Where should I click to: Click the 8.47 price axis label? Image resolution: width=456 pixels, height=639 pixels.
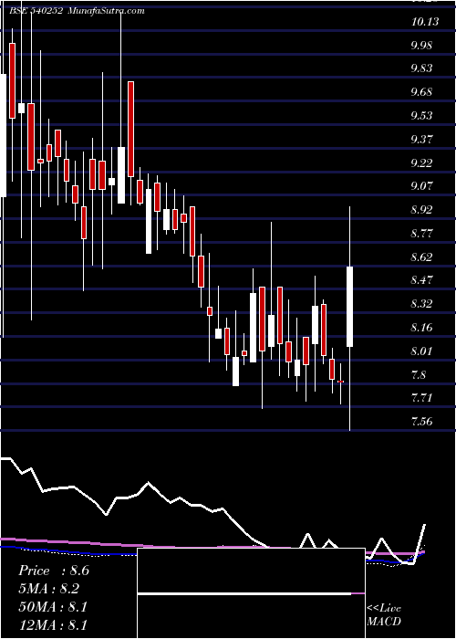point(421,281)
